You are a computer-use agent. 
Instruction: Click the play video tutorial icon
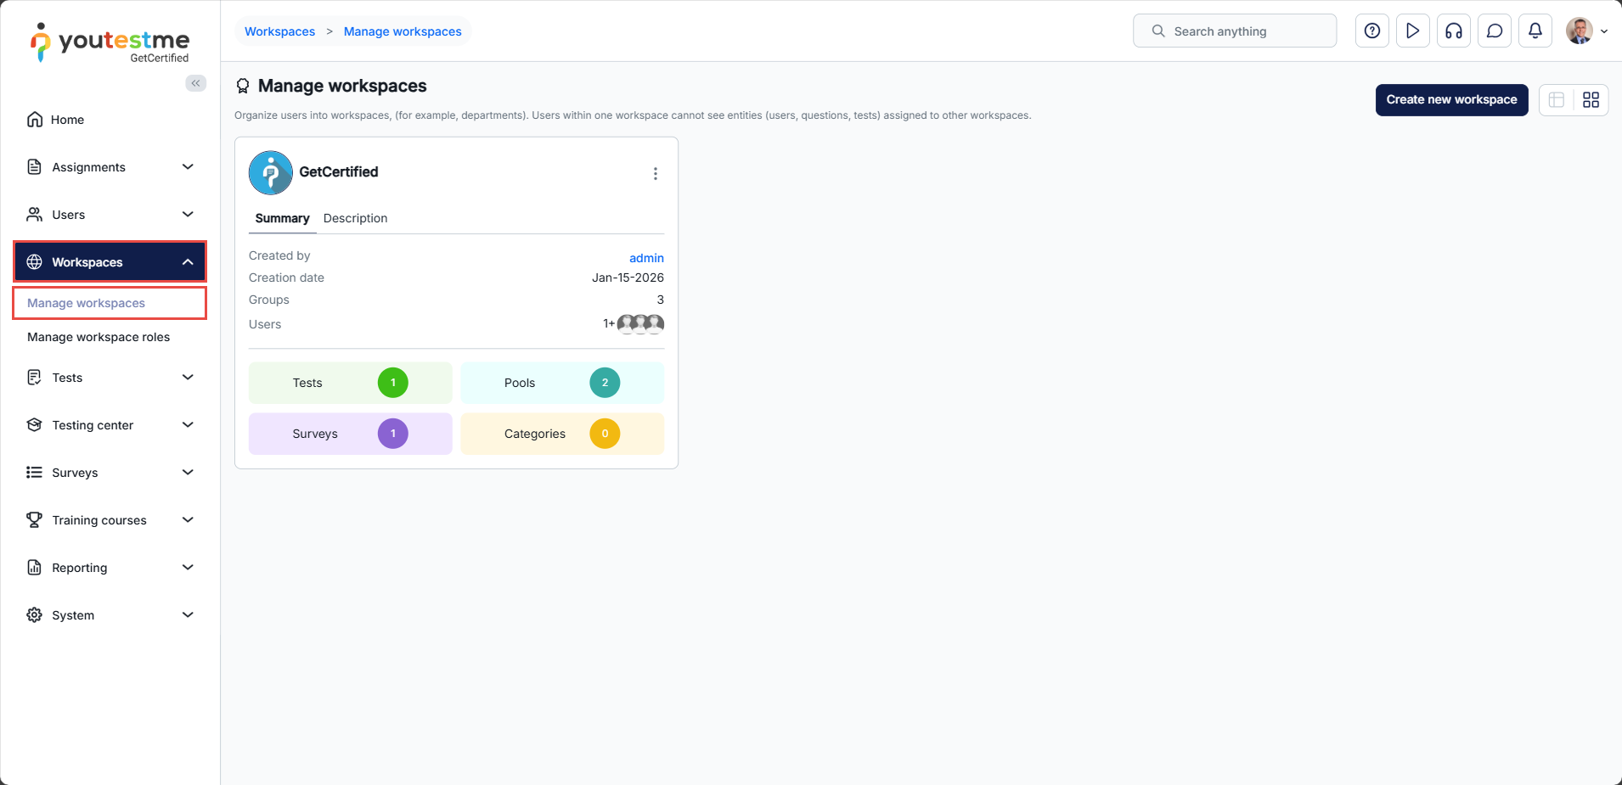(1412, 31)
